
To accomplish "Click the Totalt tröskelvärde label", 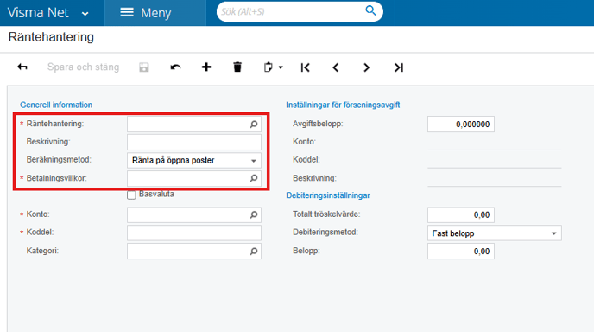I will pos(326,214).
